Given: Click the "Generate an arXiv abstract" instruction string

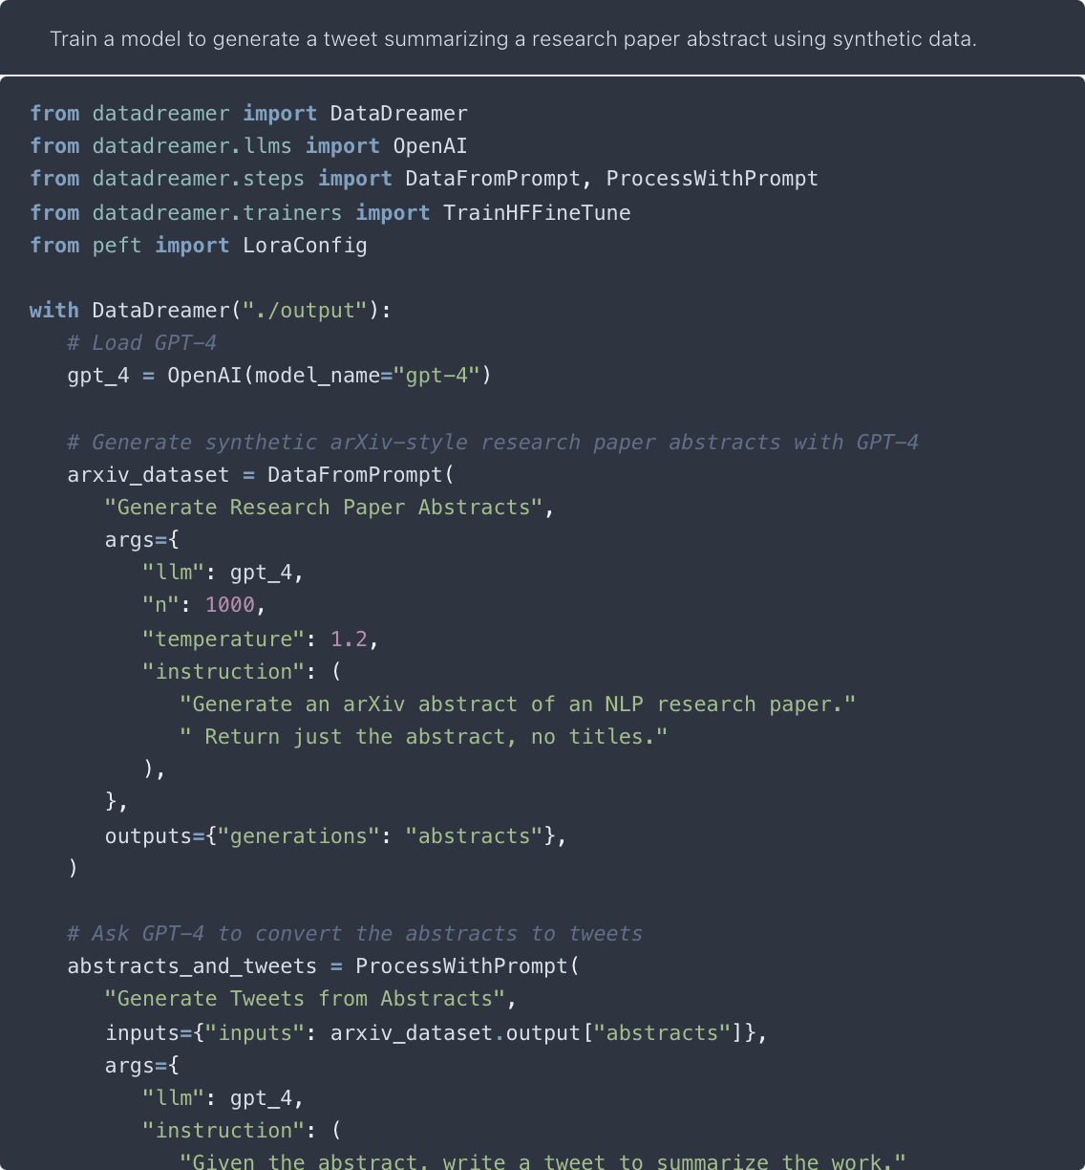Looking at the screenshot, I should [x=517, y=704].
